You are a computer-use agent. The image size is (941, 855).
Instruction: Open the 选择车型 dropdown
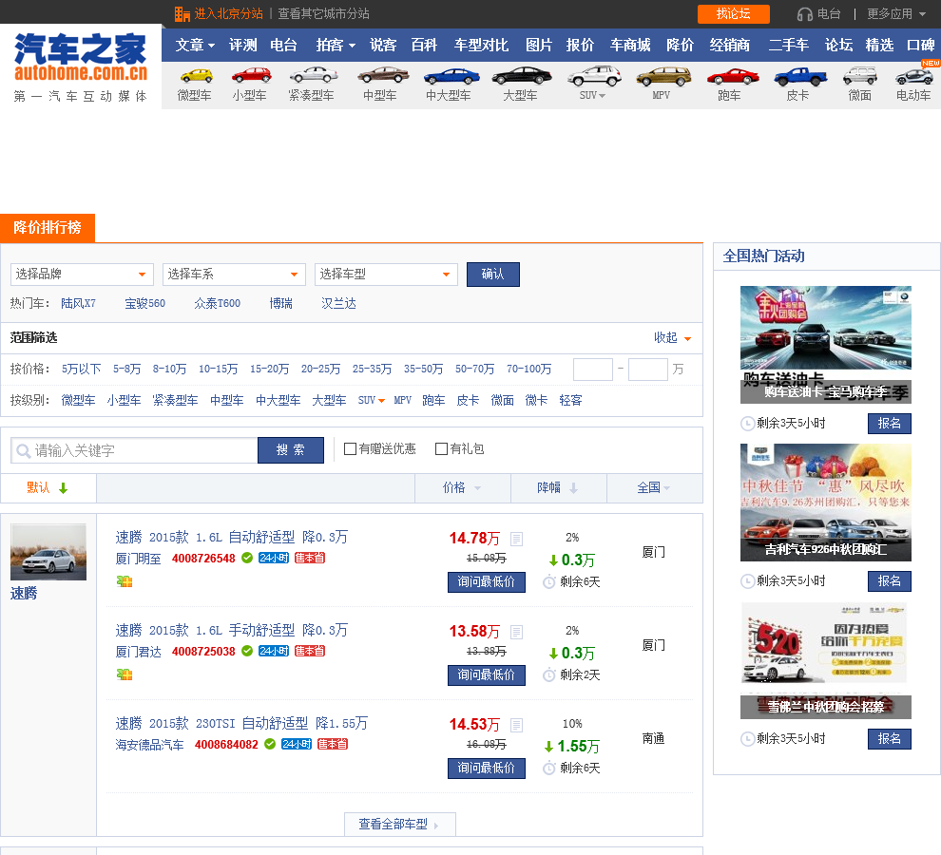386,275
